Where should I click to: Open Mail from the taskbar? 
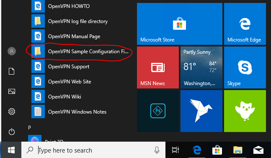[258, 150]
